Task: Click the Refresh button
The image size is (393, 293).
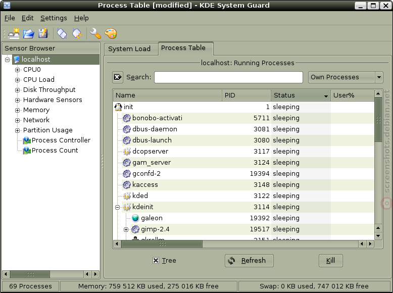Action: pyautogui.click(x=249, y=261)
